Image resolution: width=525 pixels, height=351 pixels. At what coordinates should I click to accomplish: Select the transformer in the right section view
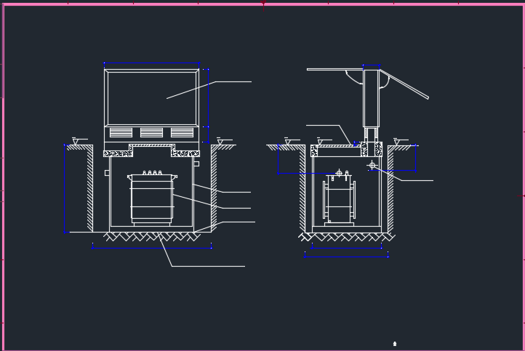point(339,199)
